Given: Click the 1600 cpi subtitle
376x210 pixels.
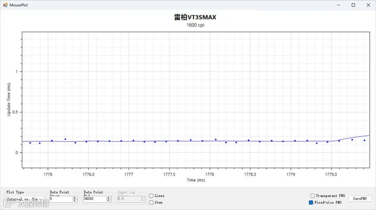Looking at the screenshot, I should [195, 25].
